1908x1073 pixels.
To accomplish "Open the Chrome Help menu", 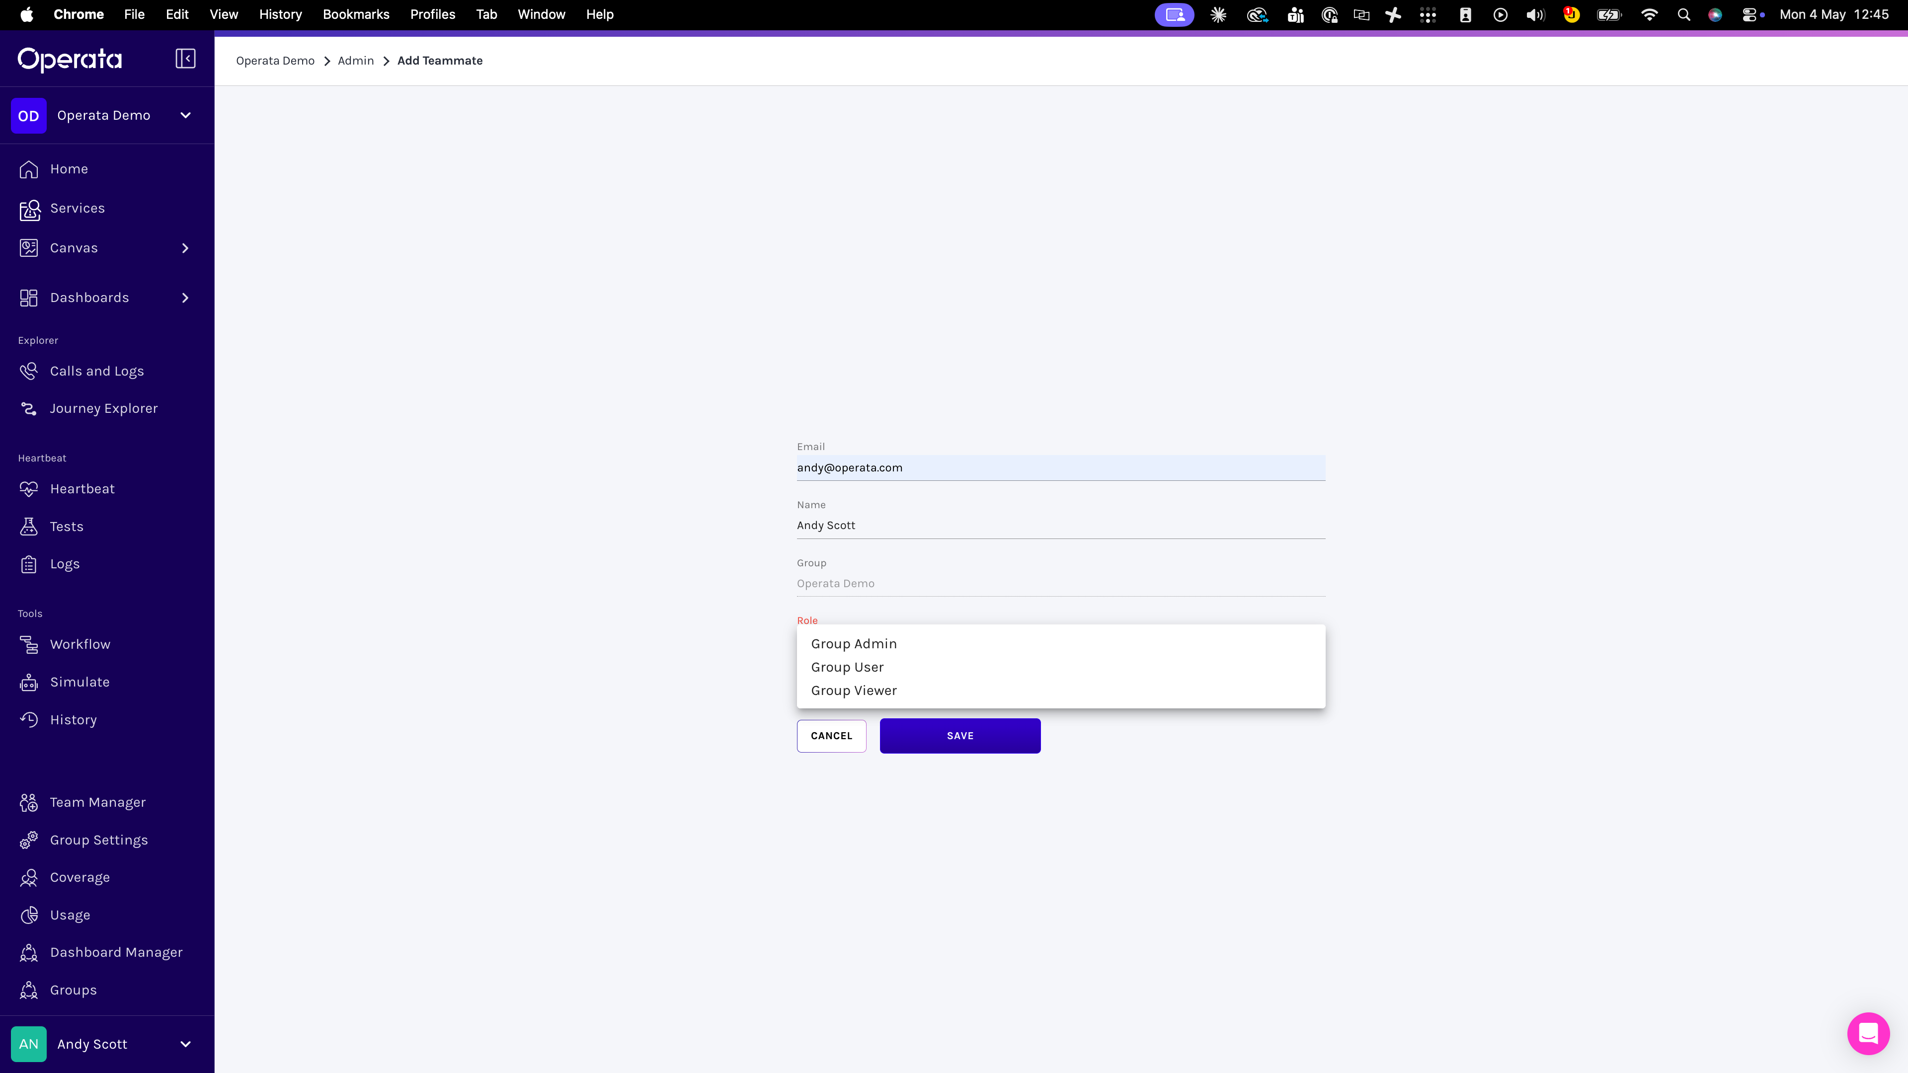I will tap(600, 15).
